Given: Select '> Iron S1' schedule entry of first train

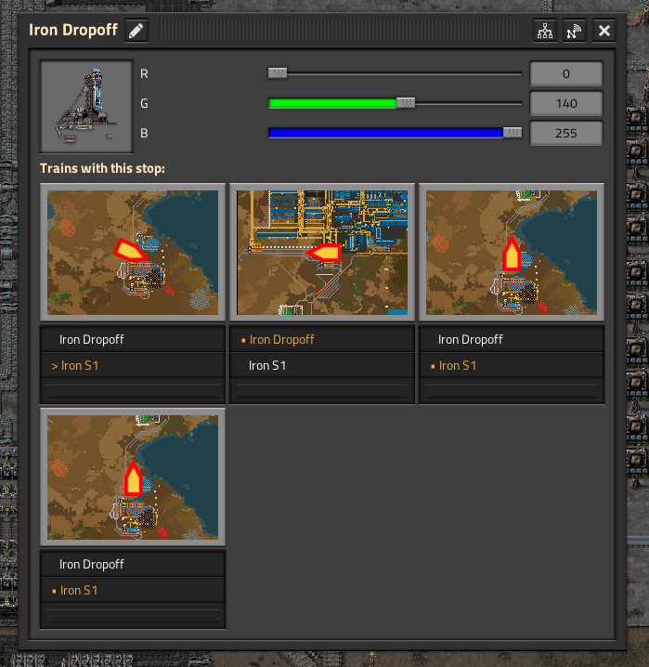Looking at the screenshot, I should pyautogui.click(x=133, y=365).
